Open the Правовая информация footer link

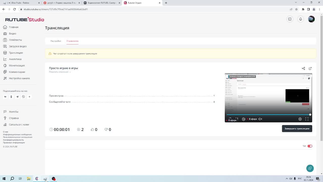pyautogui.click(x=14, y=143)
